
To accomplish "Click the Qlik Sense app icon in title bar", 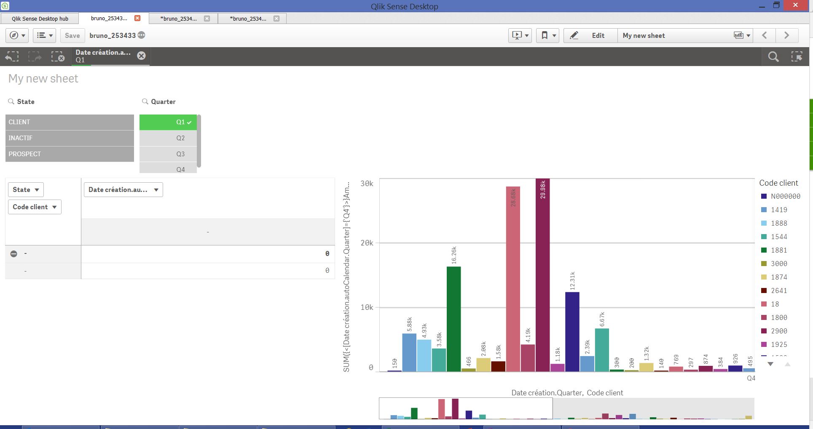I will pyautogui.click(x=5, y=6).
